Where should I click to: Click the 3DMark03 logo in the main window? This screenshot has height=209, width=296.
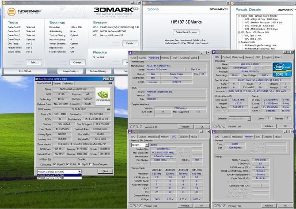116,11
